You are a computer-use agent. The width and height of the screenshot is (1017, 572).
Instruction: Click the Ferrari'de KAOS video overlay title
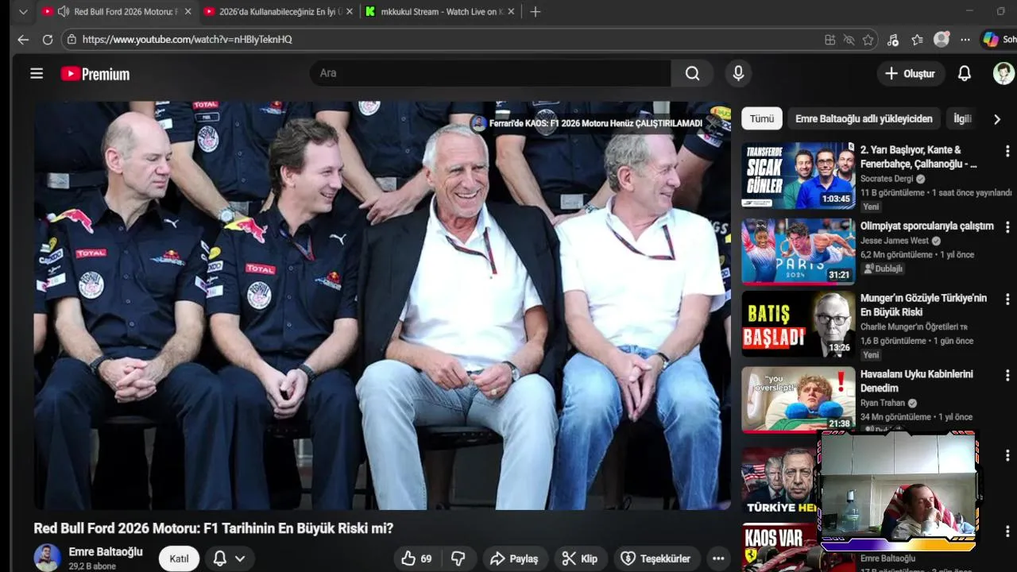(x=596, y=123)
